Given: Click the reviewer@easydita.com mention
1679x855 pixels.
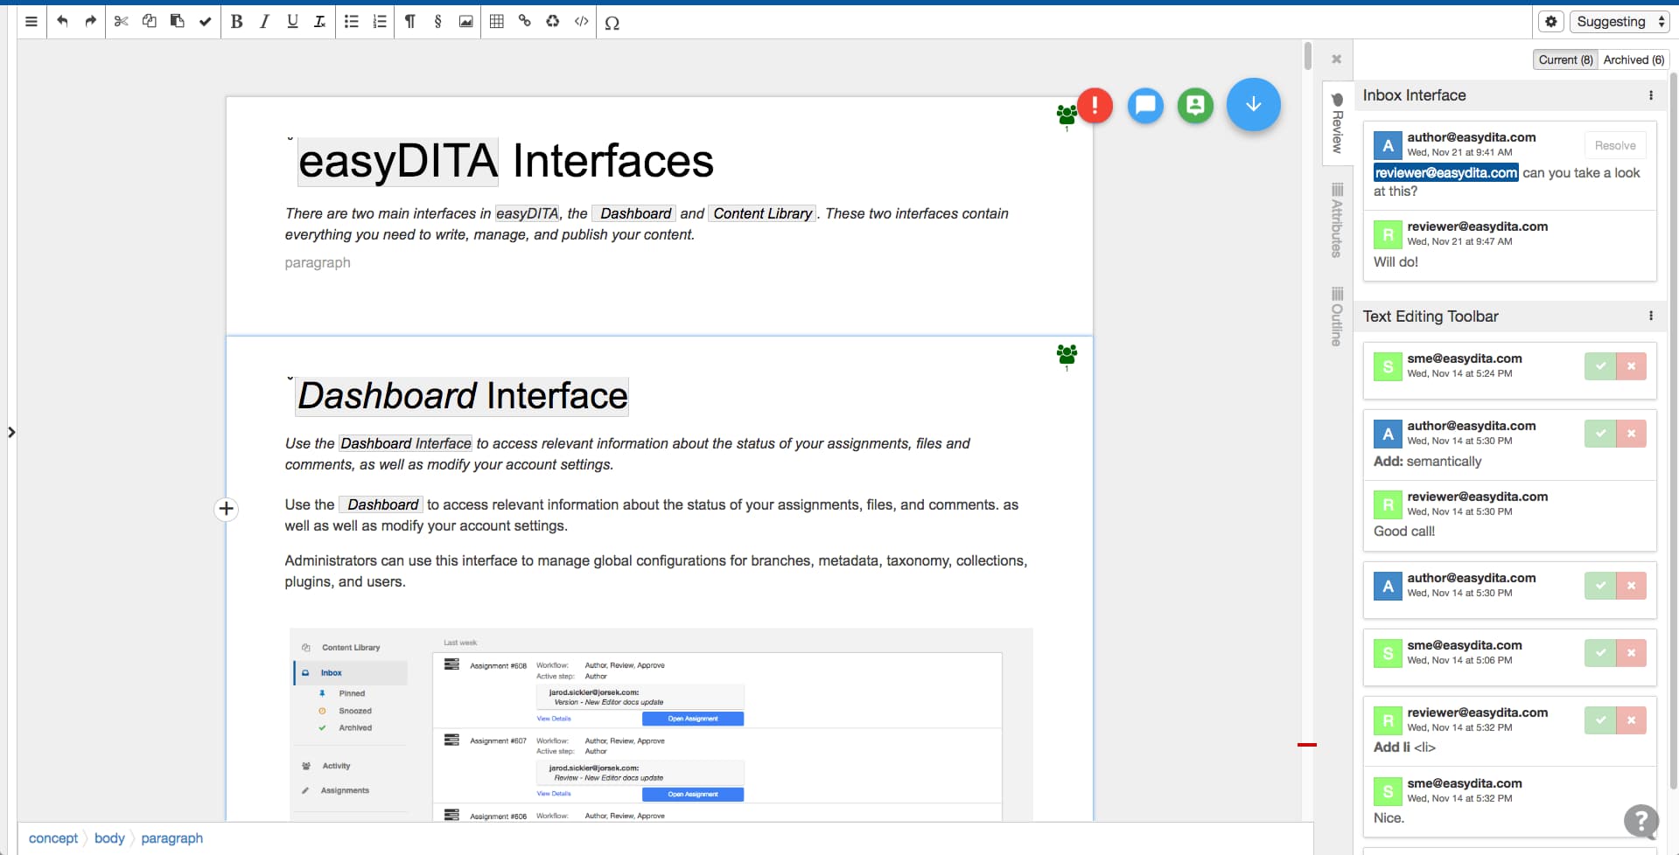Looking at the screenshot, I should coord(1445,173).
